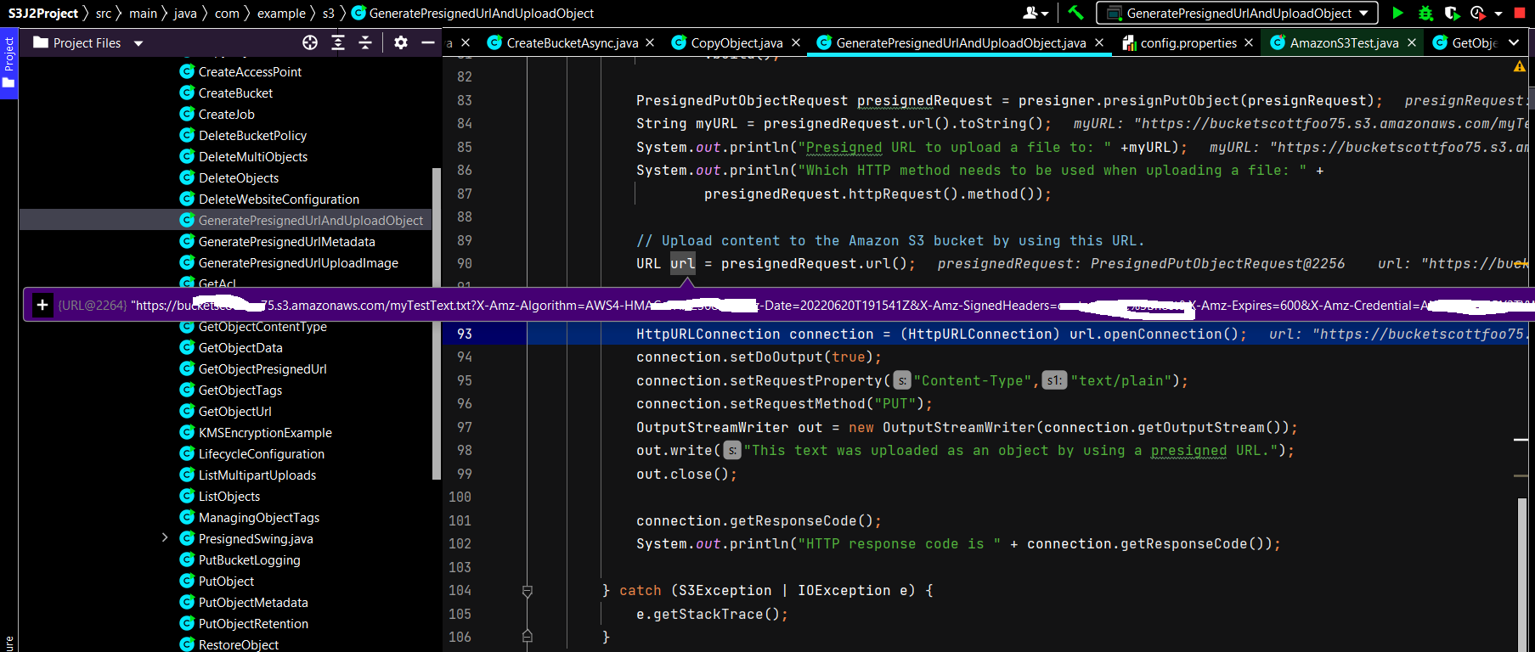Select DeleteWebsiteConfiguration class
Image resolution: width=1535 pixels, height=652 pixels.
click(279, 200)
